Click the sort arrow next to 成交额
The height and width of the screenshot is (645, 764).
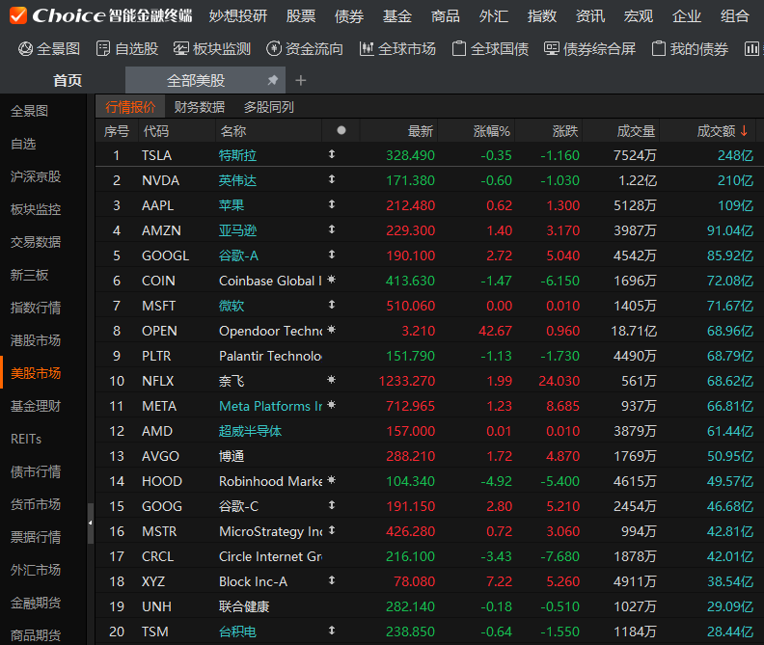(x=744, y=130)
